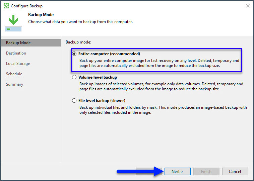Click the Entire computer description text
This screenshot has width=254, height=181.
(x=159, y=63)
